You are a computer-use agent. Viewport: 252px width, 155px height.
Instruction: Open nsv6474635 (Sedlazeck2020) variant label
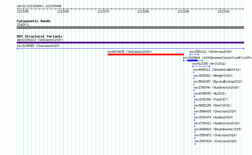pos(129,52)
